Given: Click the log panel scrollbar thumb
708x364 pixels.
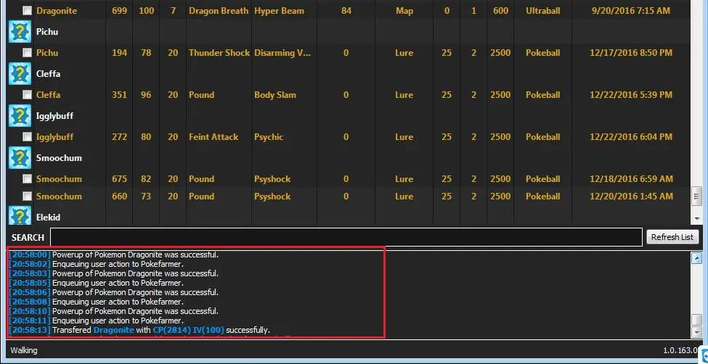Looking at the screenshot, I should [x=697, y=320].
